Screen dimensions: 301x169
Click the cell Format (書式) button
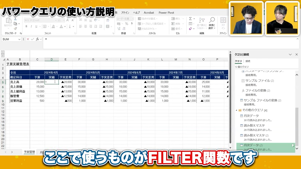pyautogui.click(x=177, y=29)
